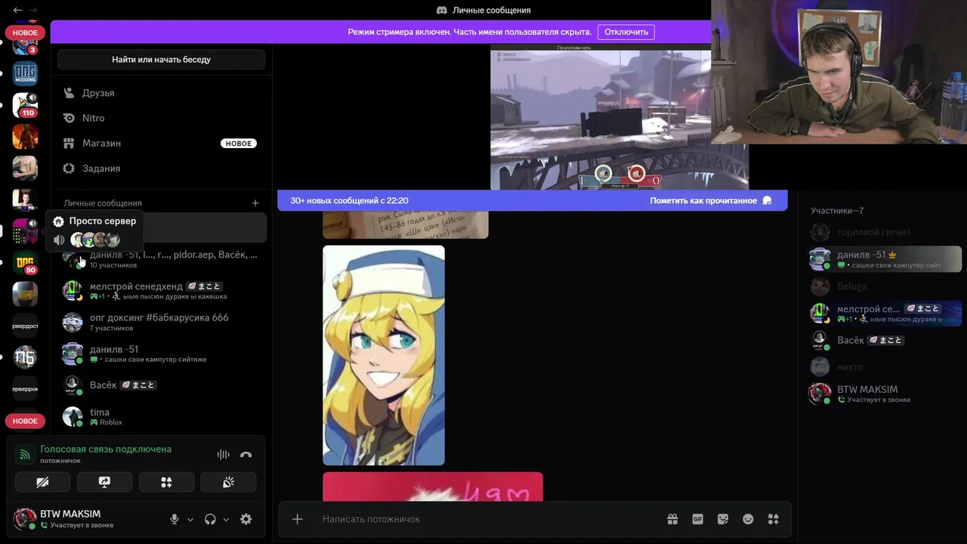Open the ORG Modding server icon
This screenshot has width=967, height=544.
tap(25, 73)
